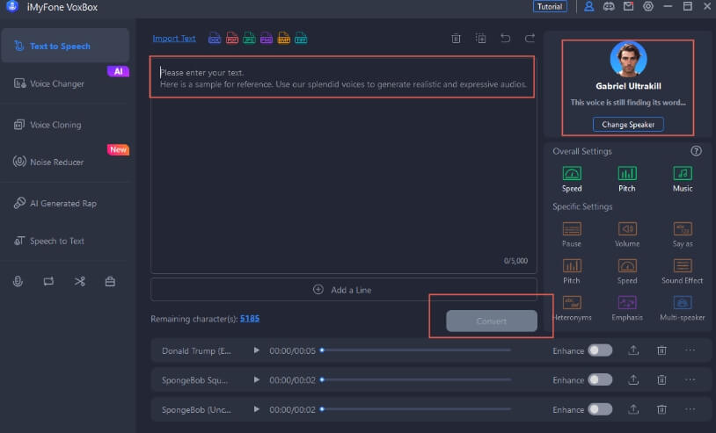The image size is (716, 433).
Task: Import a PDF file
Action: pos(232,39)
